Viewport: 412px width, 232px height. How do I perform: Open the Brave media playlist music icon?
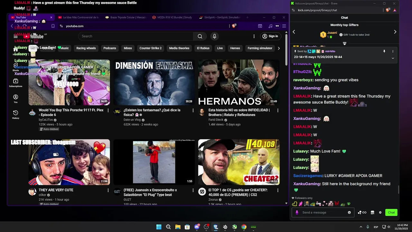(270, 26)
